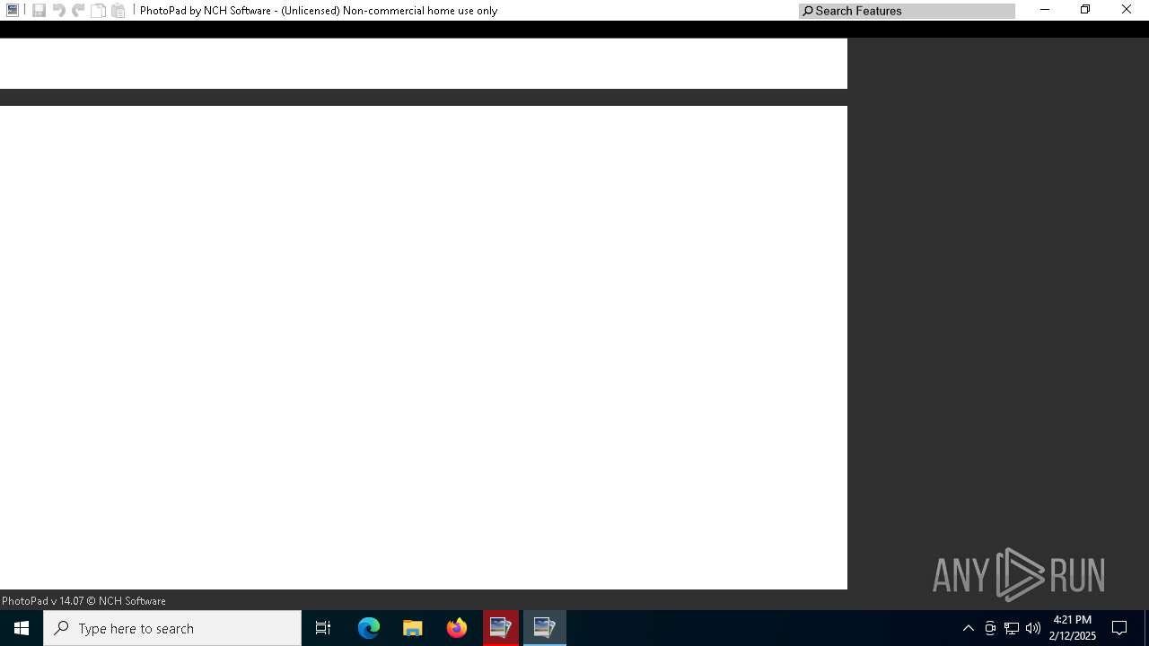The height and width of the screenshot is (646, 1149).
Task: Launch Microsoft Edge from taskbar
Action: [369, 628]
